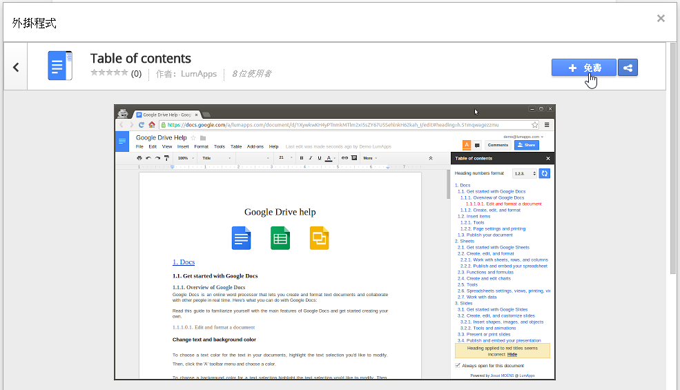Open the zoom 100% dropdown in preview
Screen dimensions: 680x390
click(x=186, y=158)
